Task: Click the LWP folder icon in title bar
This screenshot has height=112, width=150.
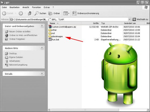Action: (x=2, y=2)
